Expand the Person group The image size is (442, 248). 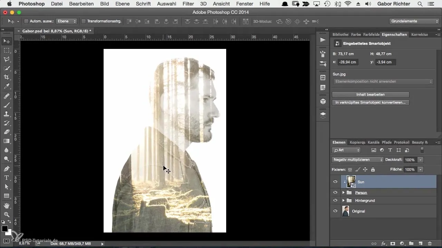(343, 193)
